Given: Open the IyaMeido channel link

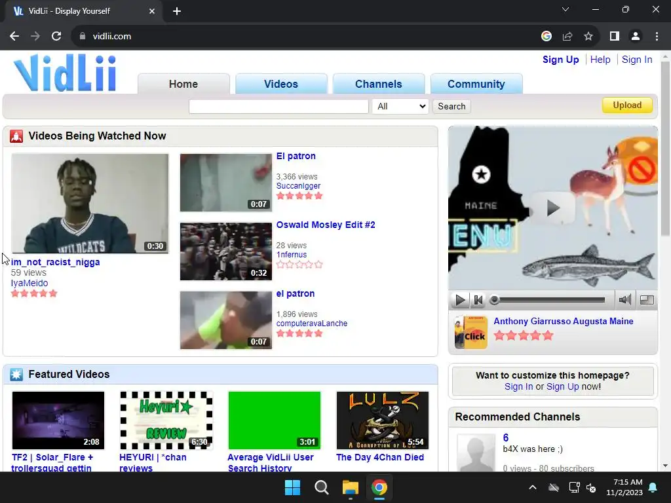Looking at the screenshot, I should pos(29,283).
